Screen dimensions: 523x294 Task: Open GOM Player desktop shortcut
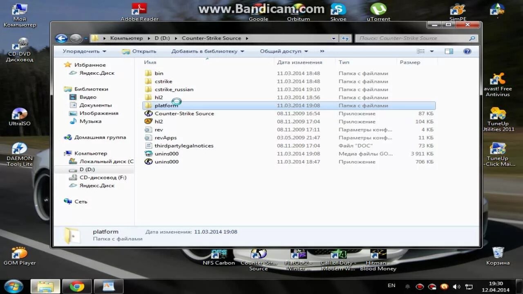[20, 256]
